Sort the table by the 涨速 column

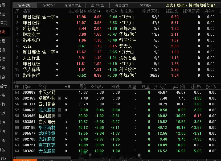(x=110, y=11)
